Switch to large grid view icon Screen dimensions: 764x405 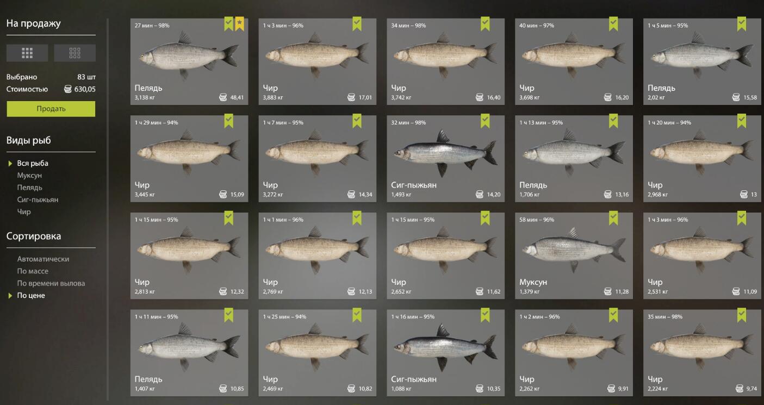point(27,53)
